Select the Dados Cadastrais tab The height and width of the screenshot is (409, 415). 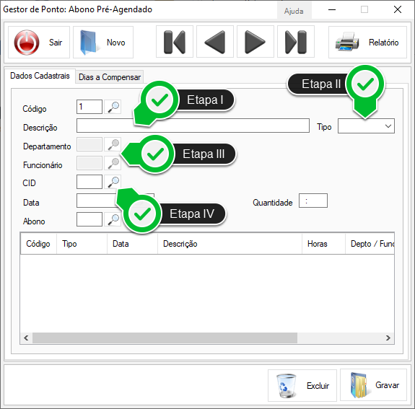click(40, 76)
